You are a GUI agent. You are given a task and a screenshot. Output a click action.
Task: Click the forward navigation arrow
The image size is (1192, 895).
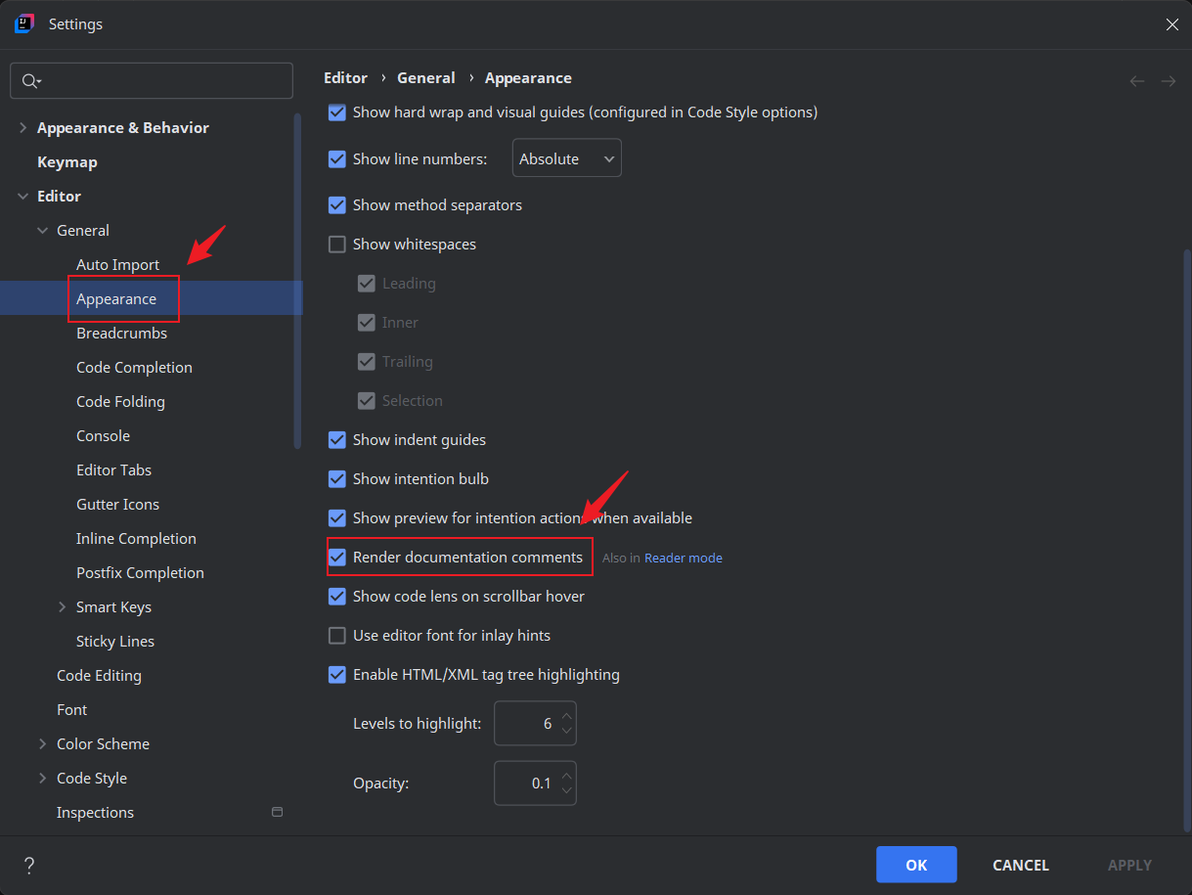[1168, 81]
